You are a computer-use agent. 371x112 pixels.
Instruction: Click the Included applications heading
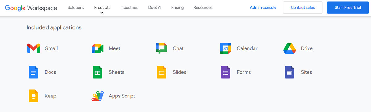(x=54, y=27)
